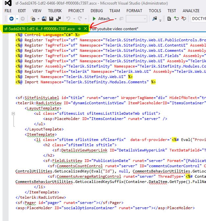Image resolution: width=206 pixels, height=221 pixels.
Task: Click the opening LayoutTemplate tag
Action: coord(43,108)
